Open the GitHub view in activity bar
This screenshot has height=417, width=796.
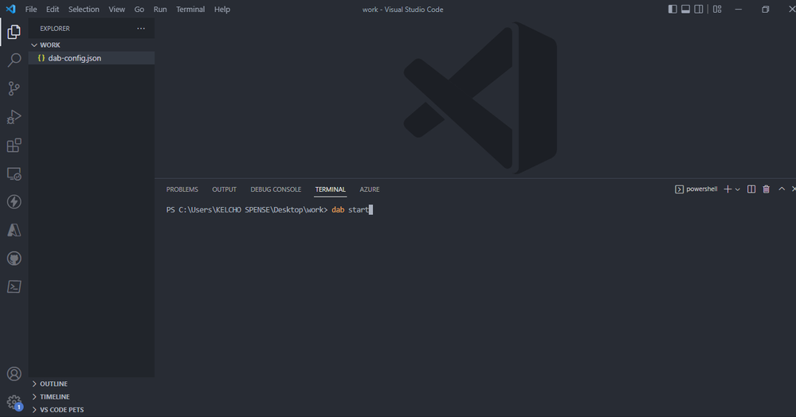14,259
